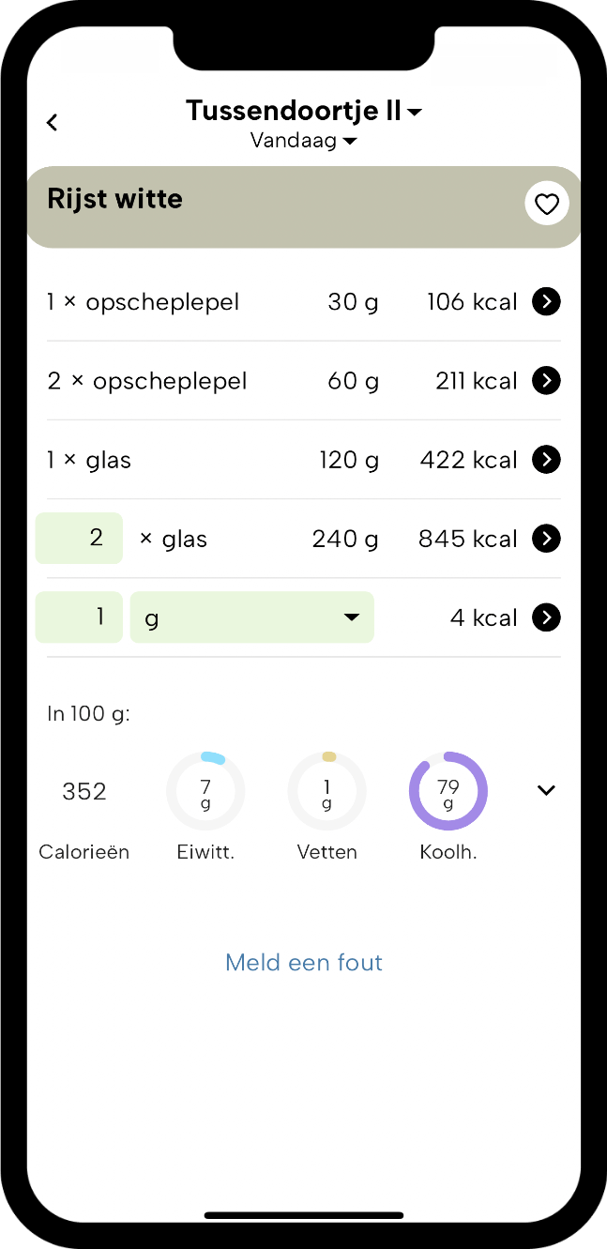The height and width of the screenshot is (1249, 607).
Task: Edit the gram quantity field showing 1
Action: [79, 617]
